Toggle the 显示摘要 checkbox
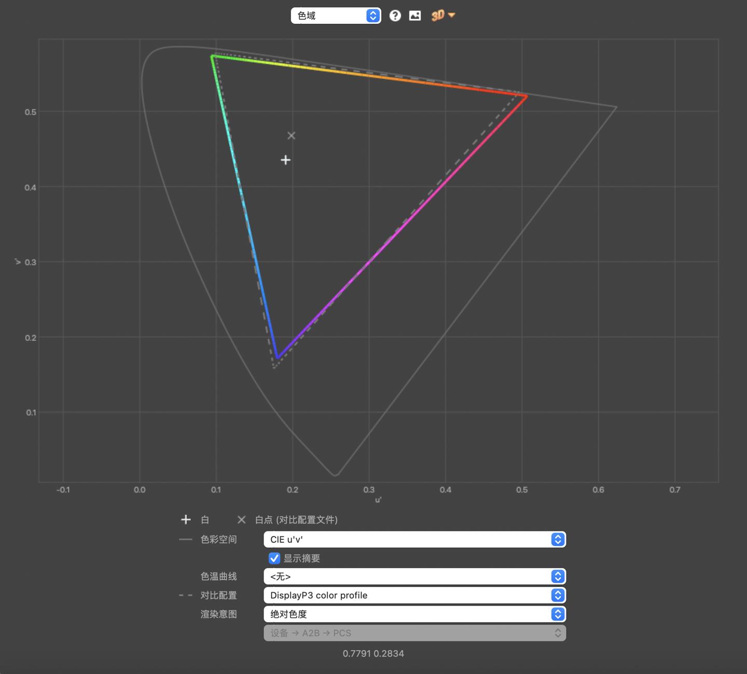The width and height of the screenshot is (747, 674). 274,558
